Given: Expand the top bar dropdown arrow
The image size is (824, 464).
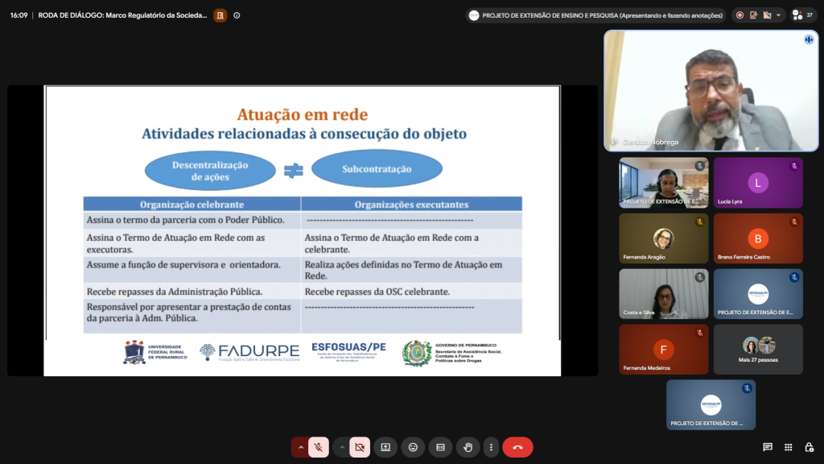Looking at the screenshot, I should (778, 15).
